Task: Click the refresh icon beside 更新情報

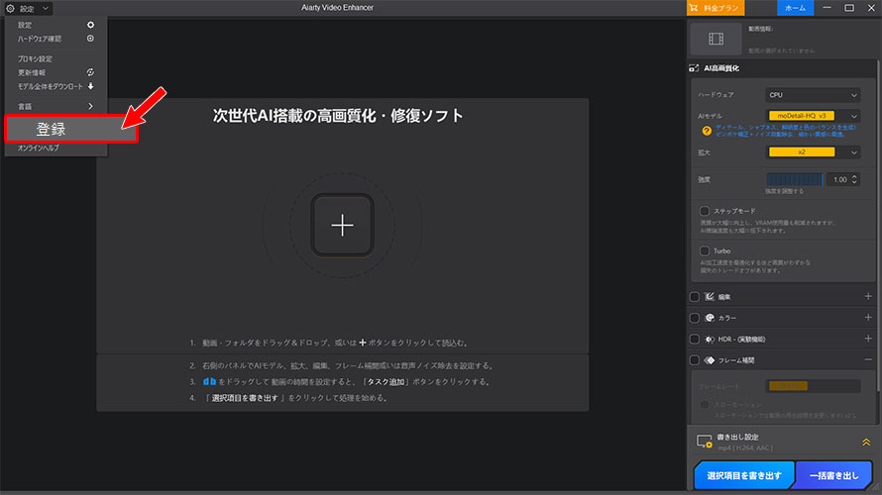Action: (x=90, y=72)
